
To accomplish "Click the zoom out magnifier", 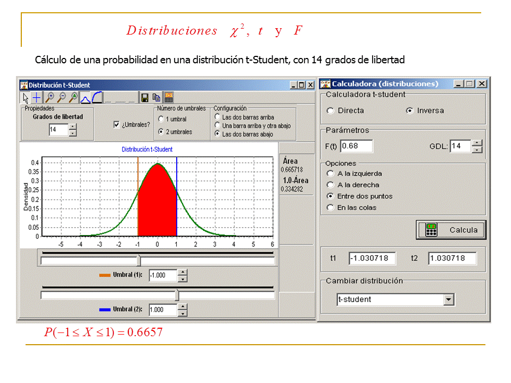I will pyautogui.click(x=61, y=97).
